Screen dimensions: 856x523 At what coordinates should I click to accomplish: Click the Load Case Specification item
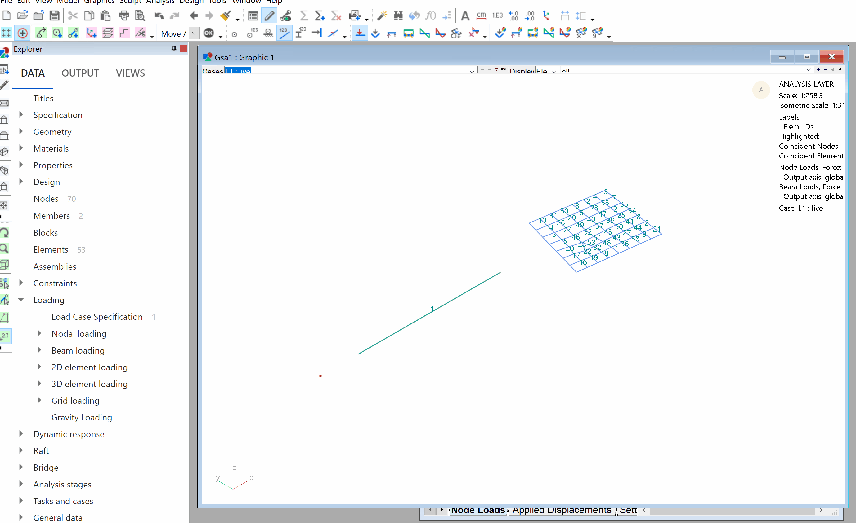pos(96,316)
